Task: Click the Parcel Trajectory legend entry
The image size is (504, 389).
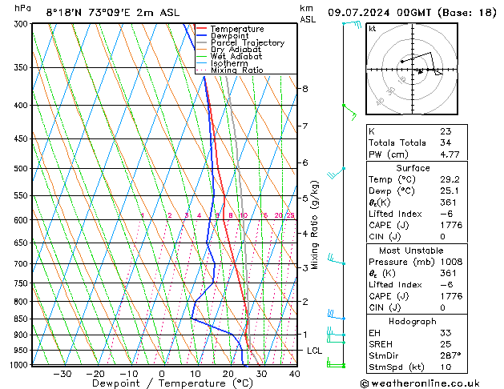Action: click(x=247, y=43)
